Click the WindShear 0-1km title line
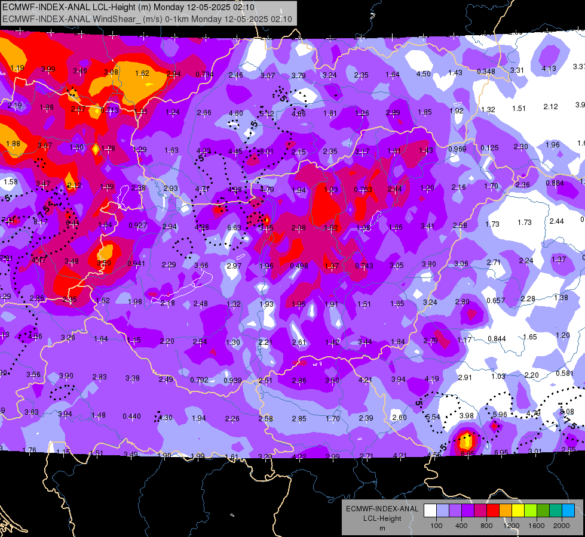Image resolution: width=585 pixels, height=537 pixels. click(147, 19)
